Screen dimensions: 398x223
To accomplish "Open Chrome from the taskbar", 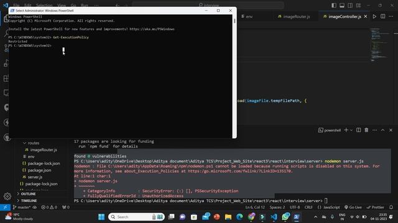I will click(x=251, y=217).
